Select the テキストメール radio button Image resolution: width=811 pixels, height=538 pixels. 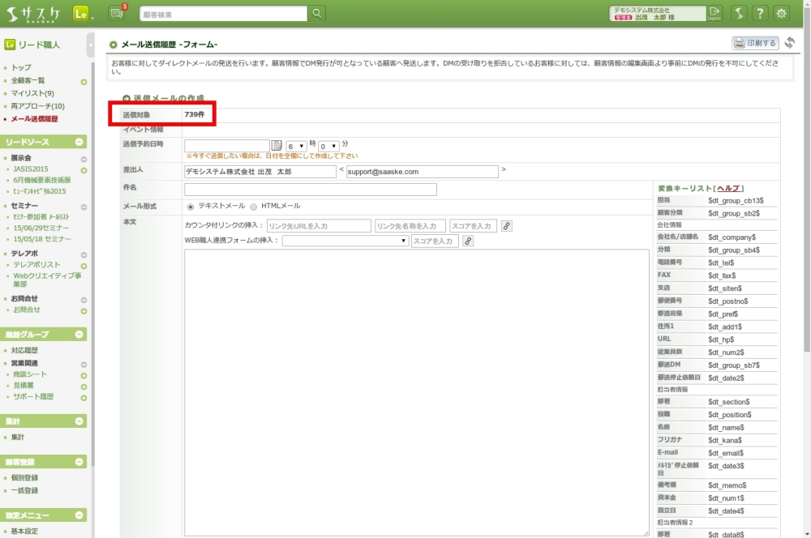click(191, 207)
